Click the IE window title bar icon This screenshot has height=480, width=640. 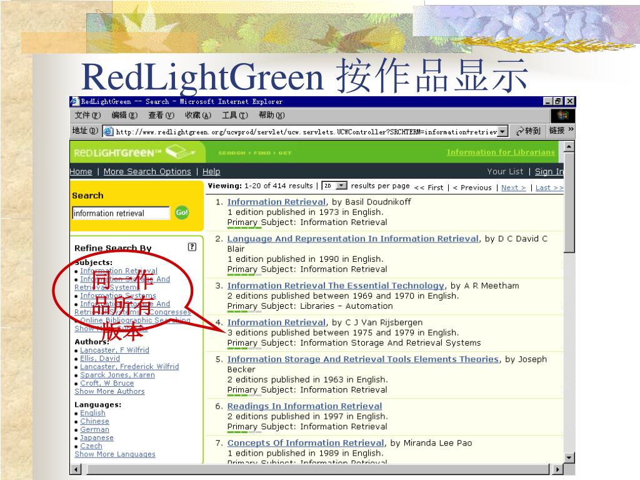tap(75, 101)
